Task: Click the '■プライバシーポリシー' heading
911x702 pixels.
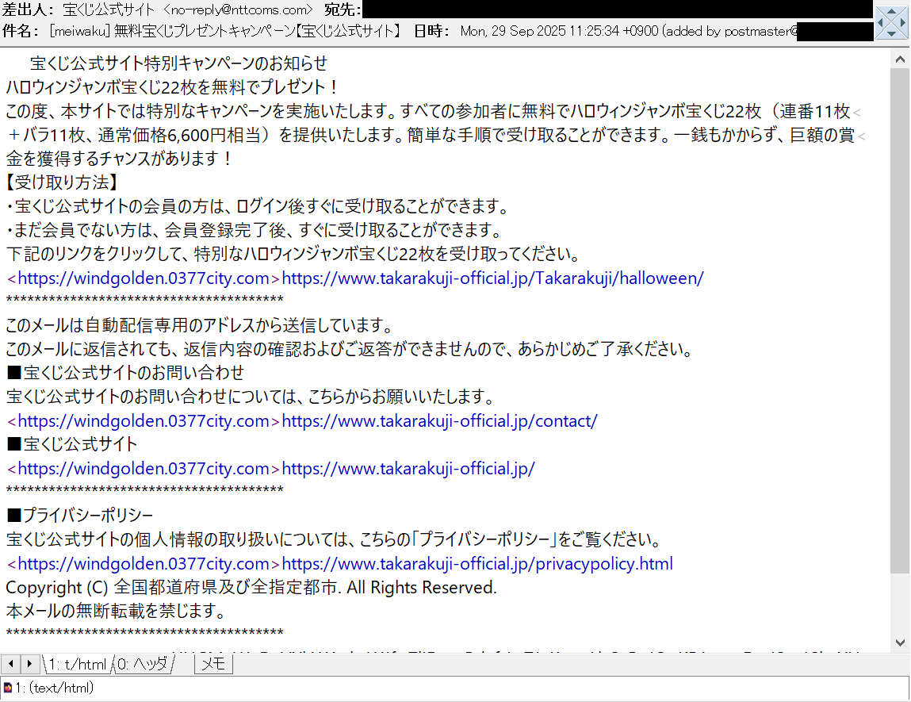Action: pyautogui.click(x=79, y=516)
